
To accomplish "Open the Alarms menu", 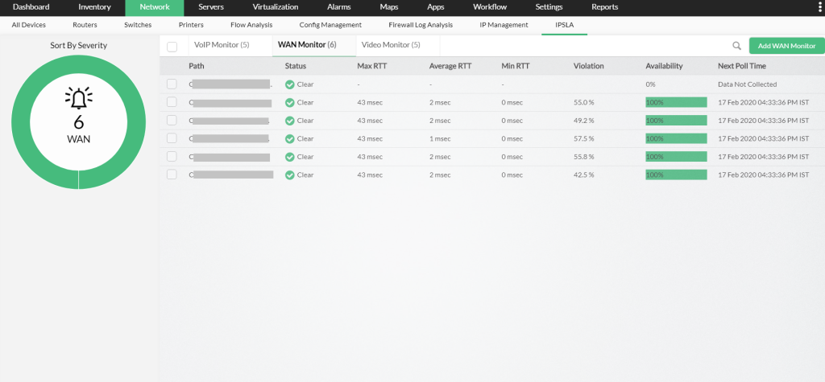I will (339, 7).
